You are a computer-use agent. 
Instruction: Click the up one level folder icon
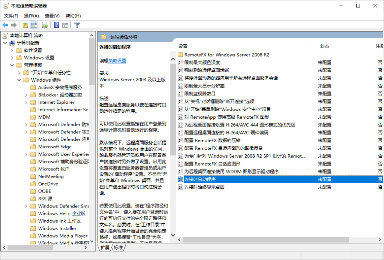pos(25,25)
